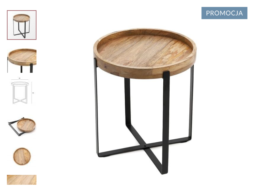256x193 pixels.
Task: Click the front black metal leg in main image
Action: (166, 123)
